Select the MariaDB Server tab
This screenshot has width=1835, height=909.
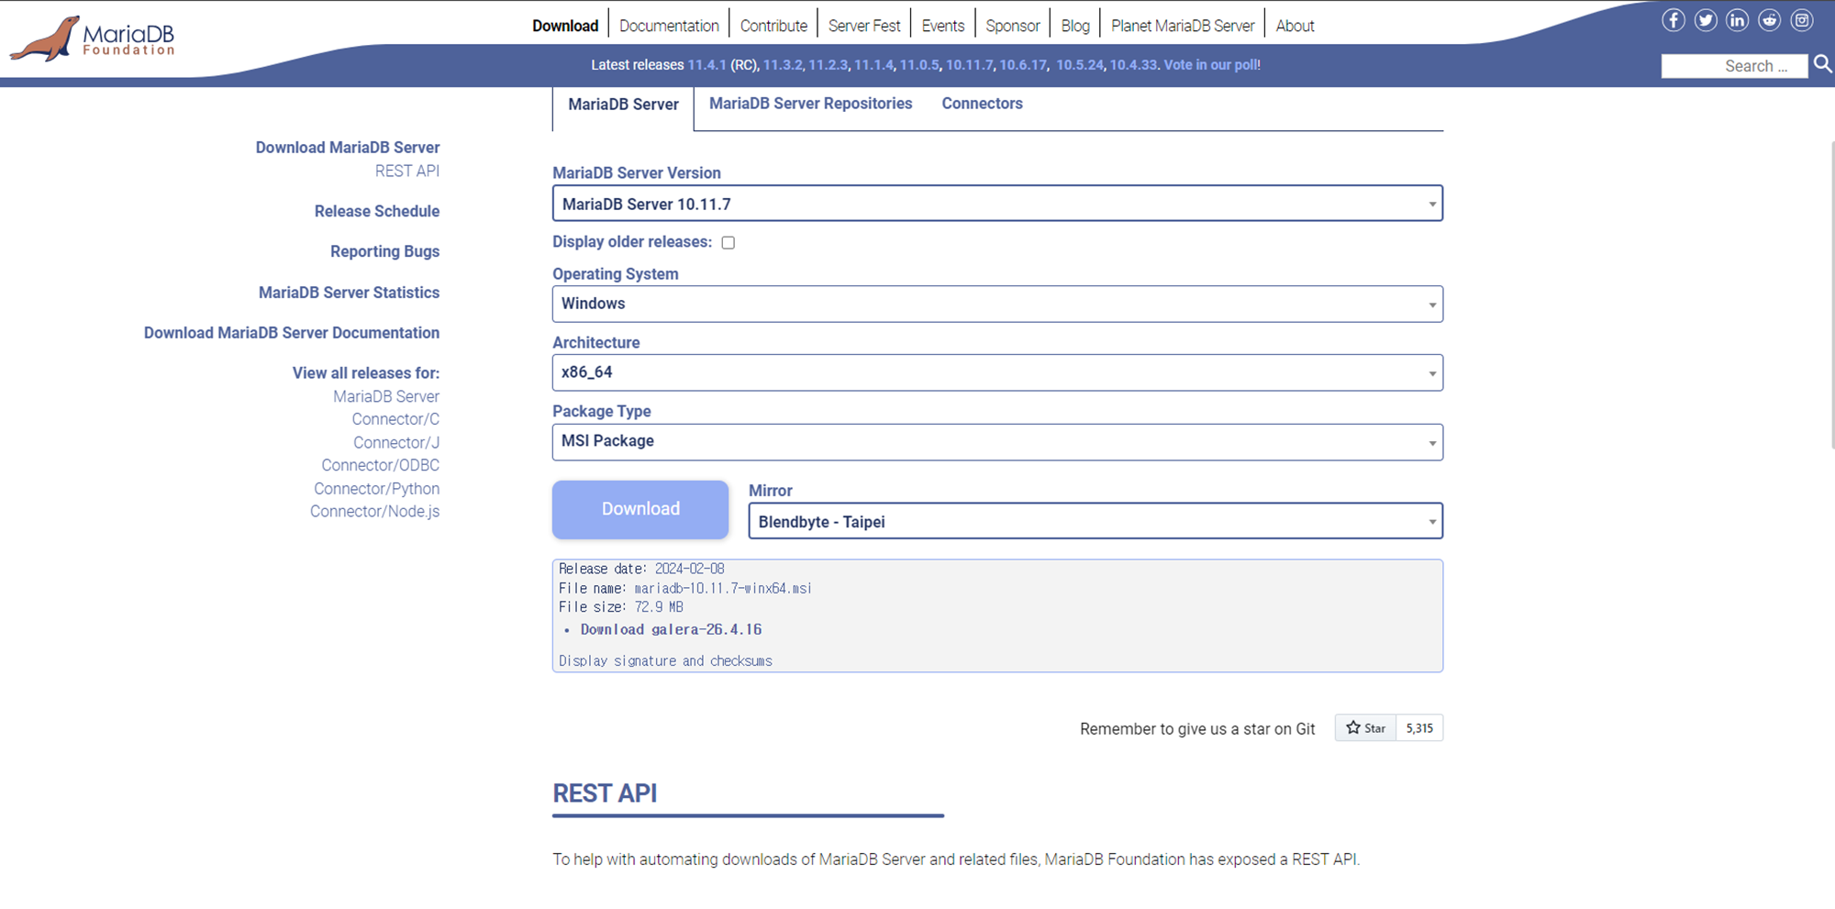pos(623,105)
